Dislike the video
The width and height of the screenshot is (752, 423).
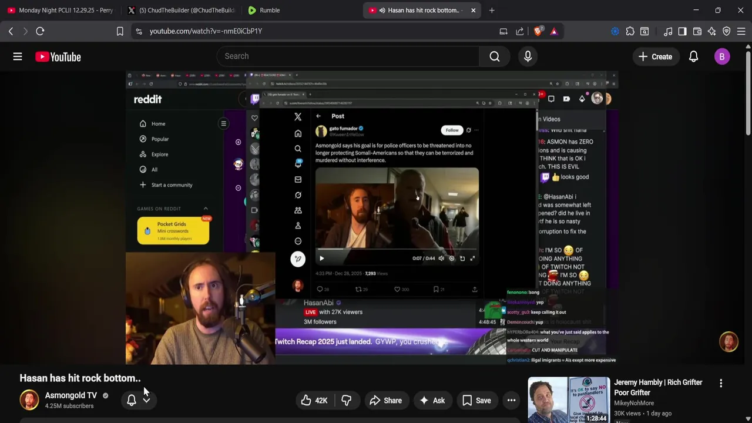[347, 401]
